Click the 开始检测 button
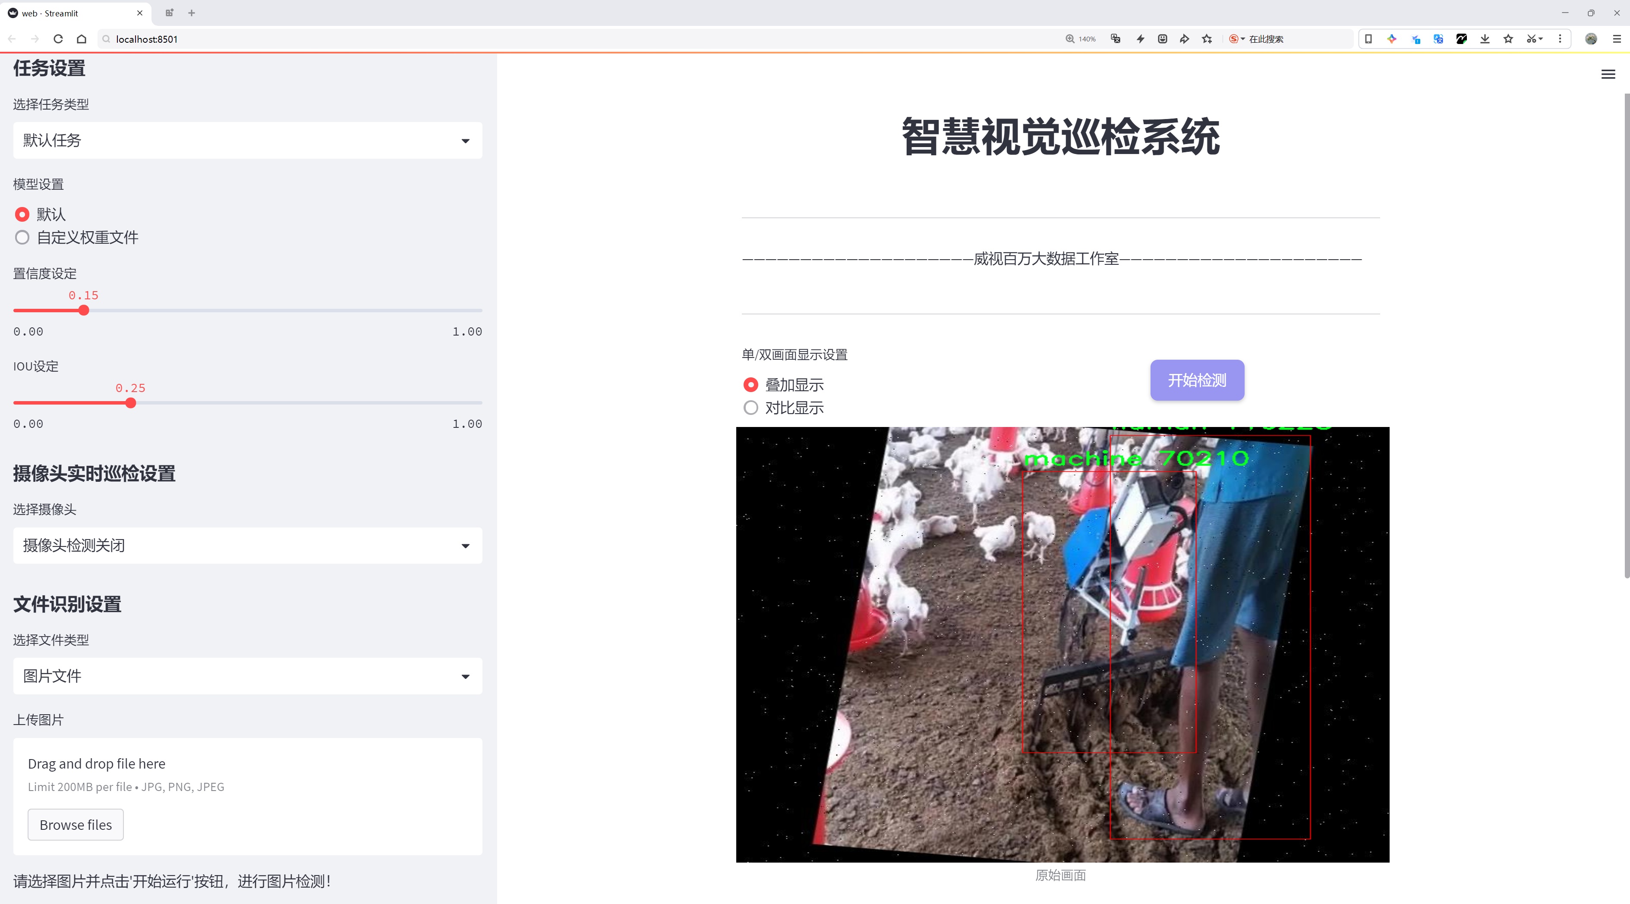This screenshot has width=1630, height=904. click(x=1197, y=380)
